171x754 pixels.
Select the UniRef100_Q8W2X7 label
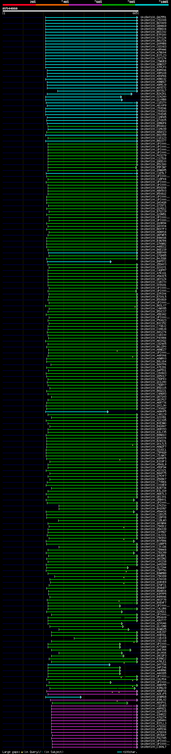click(x=153, y=64)
